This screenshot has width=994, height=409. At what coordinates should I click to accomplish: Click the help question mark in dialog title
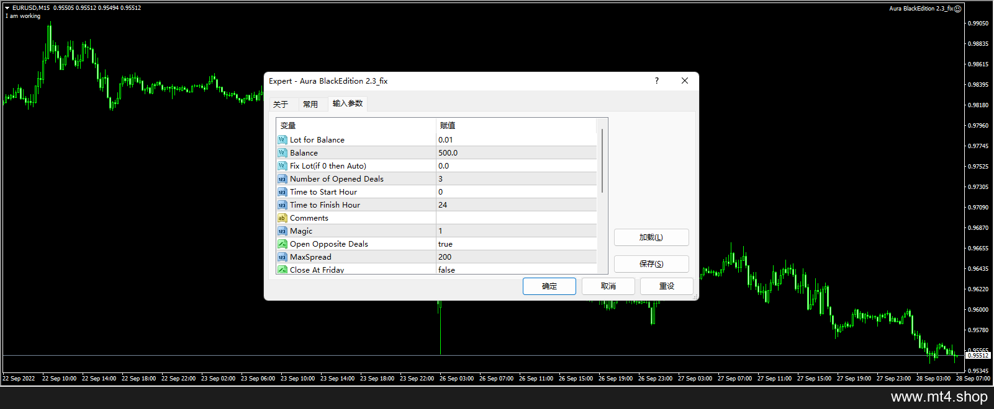click(x=657, y=81)
